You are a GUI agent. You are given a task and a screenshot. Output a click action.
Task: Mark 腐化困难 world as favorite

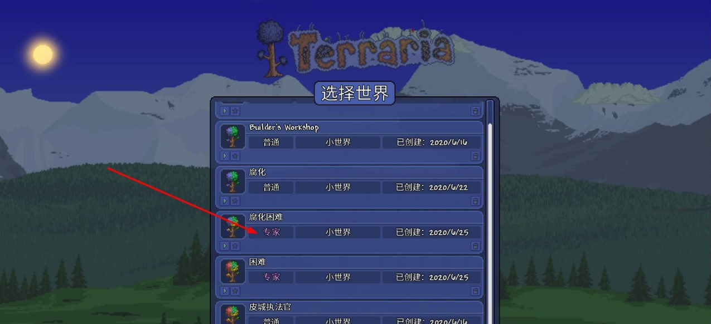pos(235,246)
